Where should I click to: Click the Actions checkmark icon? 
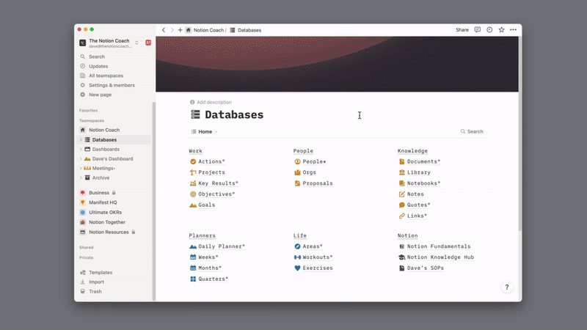[x=193, y=161]
